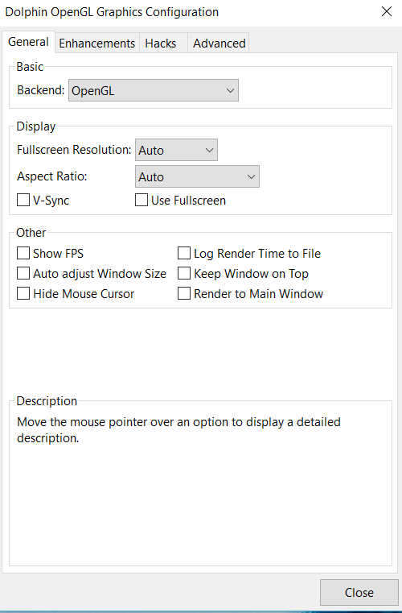Close the dialog via the title bar X
402x613 pixels.
point(387,12)
